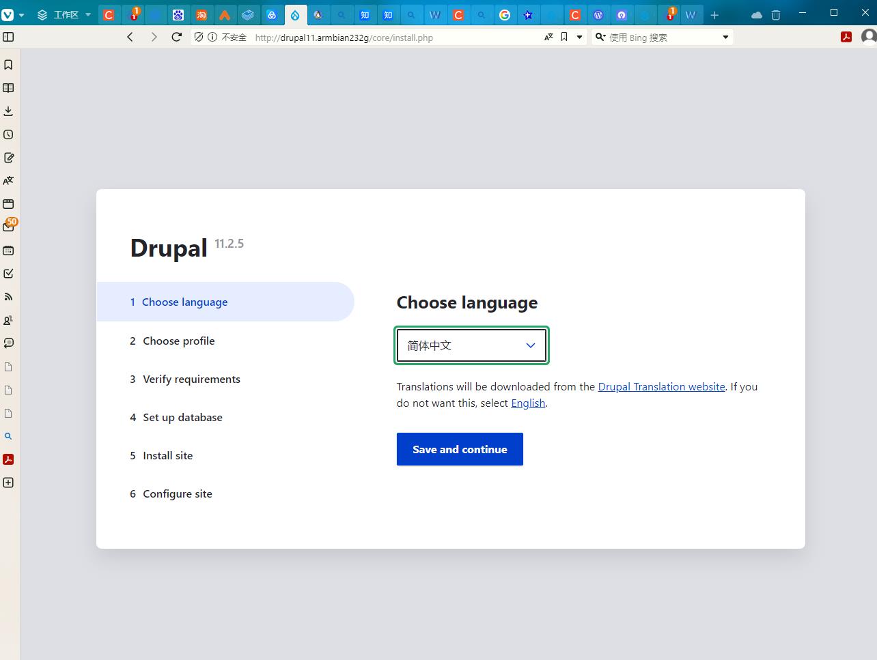The height and width of the screenshot is (660, 877).
Task: Click step 5 Install site
Action: (161, 455)
